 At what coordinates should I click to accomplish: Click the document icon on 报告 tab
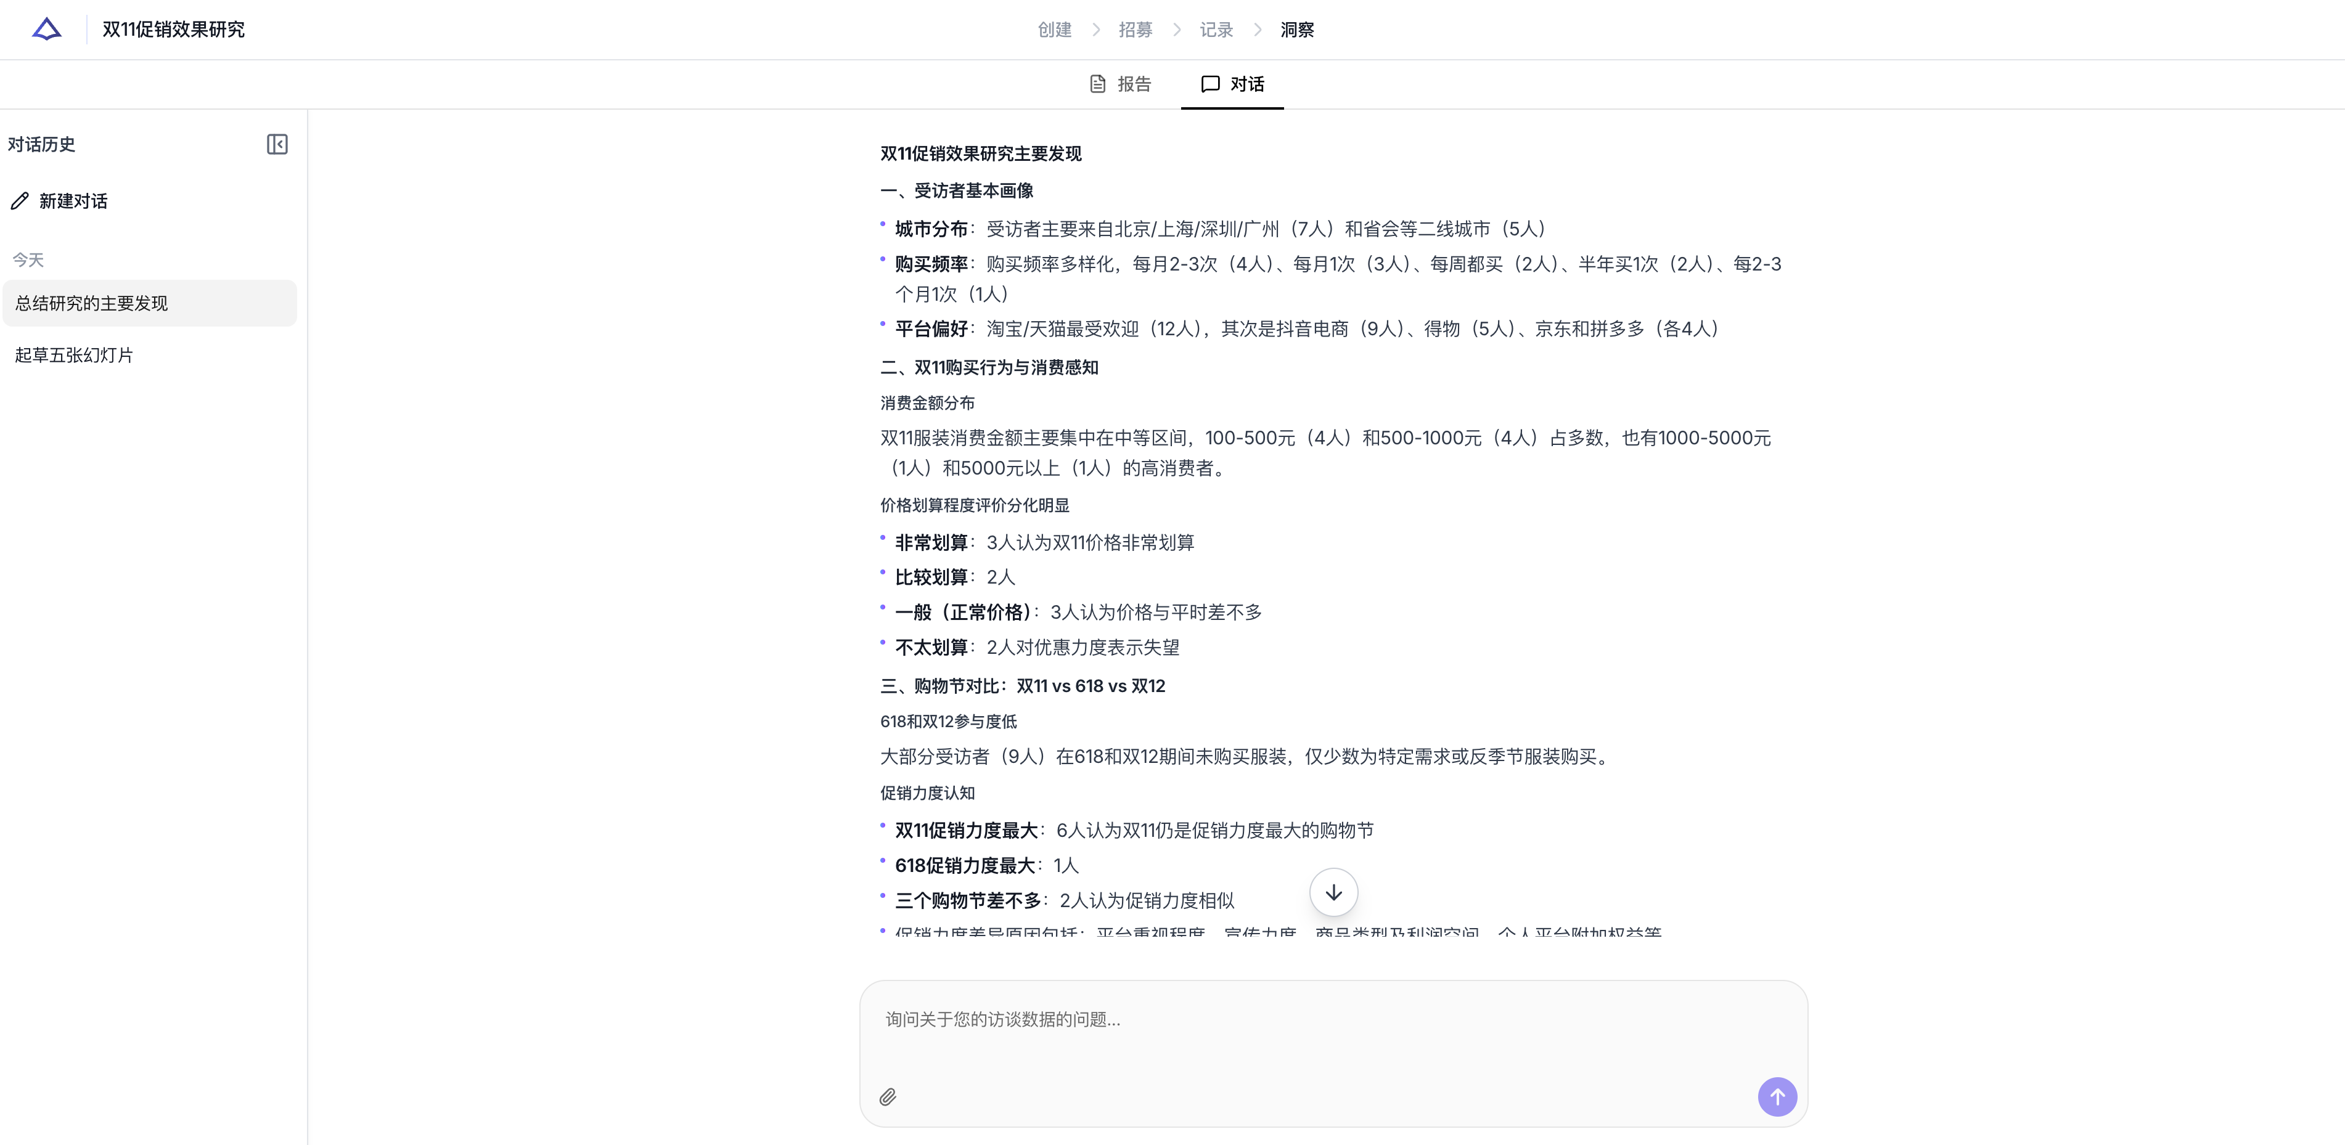1098,84
